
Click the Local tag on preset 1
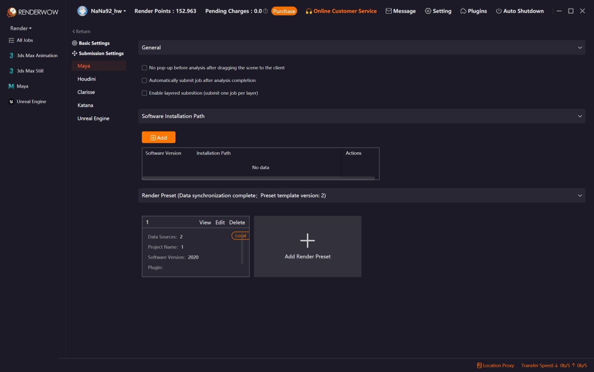240,236
